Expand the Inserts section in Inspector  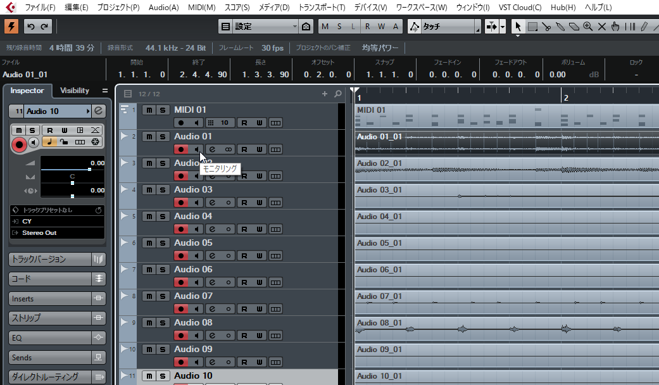point(50,298)
